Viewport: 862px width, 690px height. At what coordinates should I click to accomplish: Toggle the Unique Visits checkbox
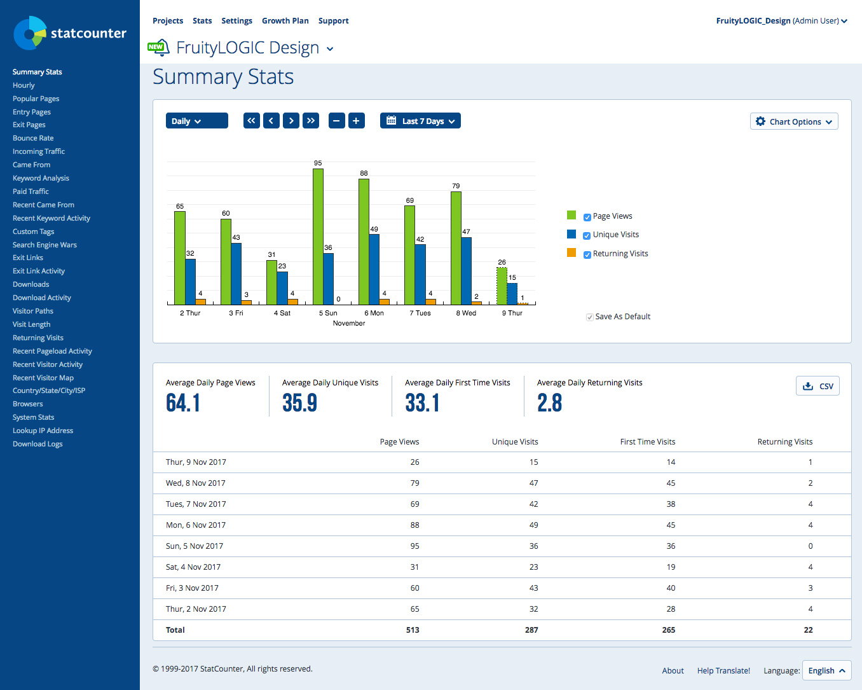click(587, 235)
